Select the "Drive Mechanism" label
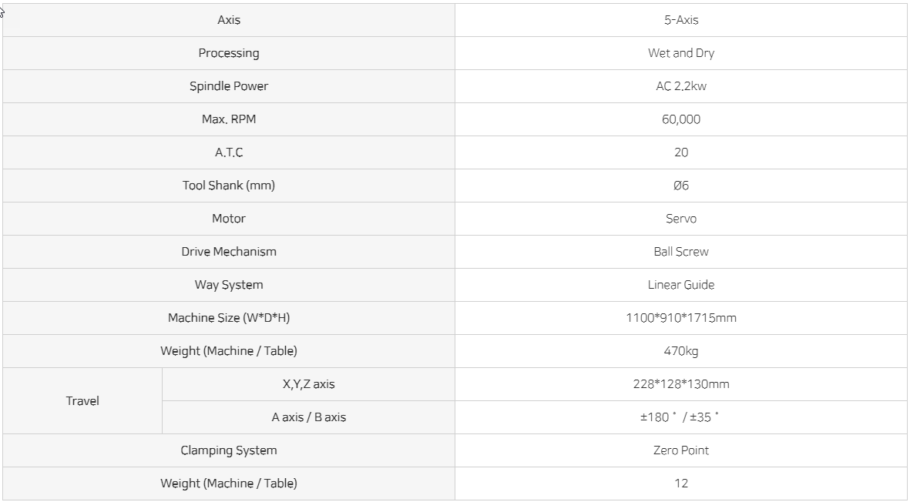This screenshot has height=502, width=910. click(x=229, y=252)
